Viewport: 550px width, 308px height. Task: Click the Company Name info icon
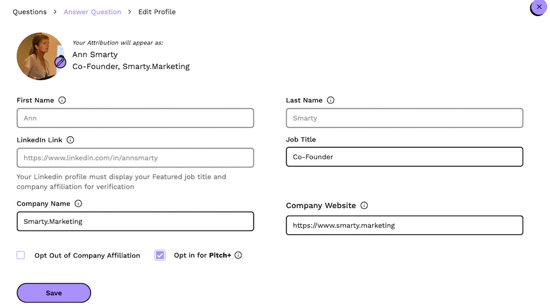(78, 204)
